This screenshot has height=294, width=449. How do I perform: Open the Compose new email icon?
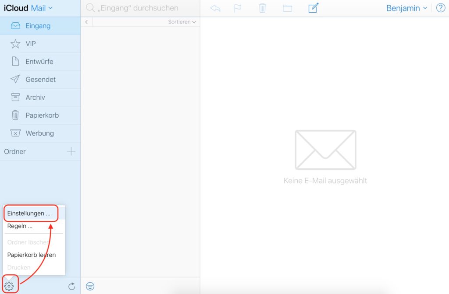click(313, 7)
